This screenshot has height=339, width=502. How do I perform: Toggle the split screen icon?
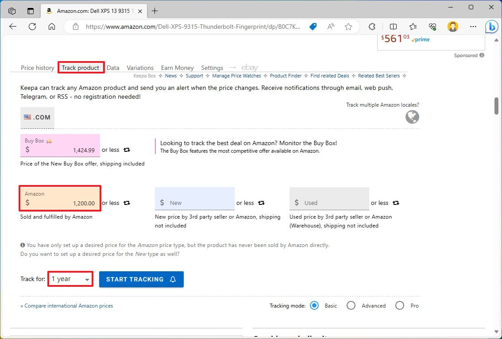(x=393, y=27)
